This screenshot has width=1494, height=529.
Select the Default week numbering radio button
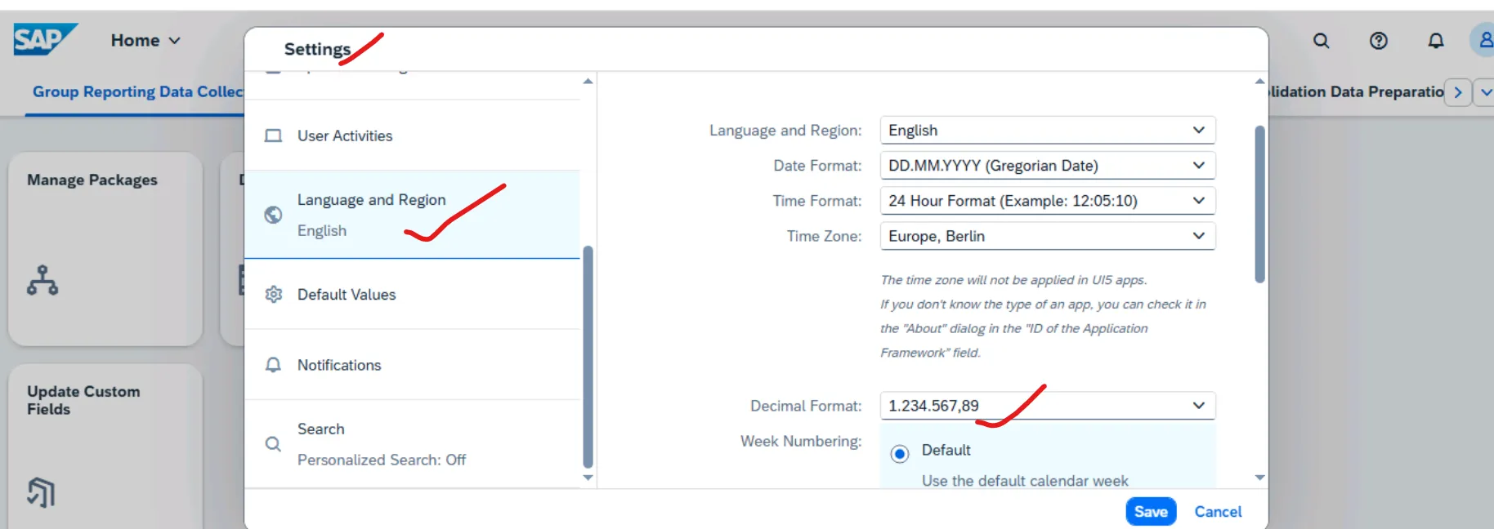[x=899, y=454]
